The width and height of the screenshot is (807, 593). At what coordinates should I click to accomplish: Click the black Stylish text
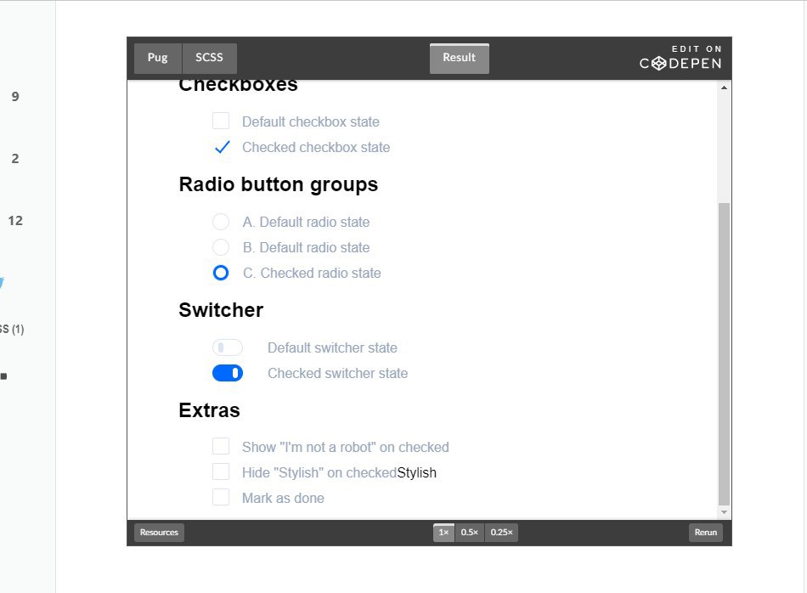point(417,472)
